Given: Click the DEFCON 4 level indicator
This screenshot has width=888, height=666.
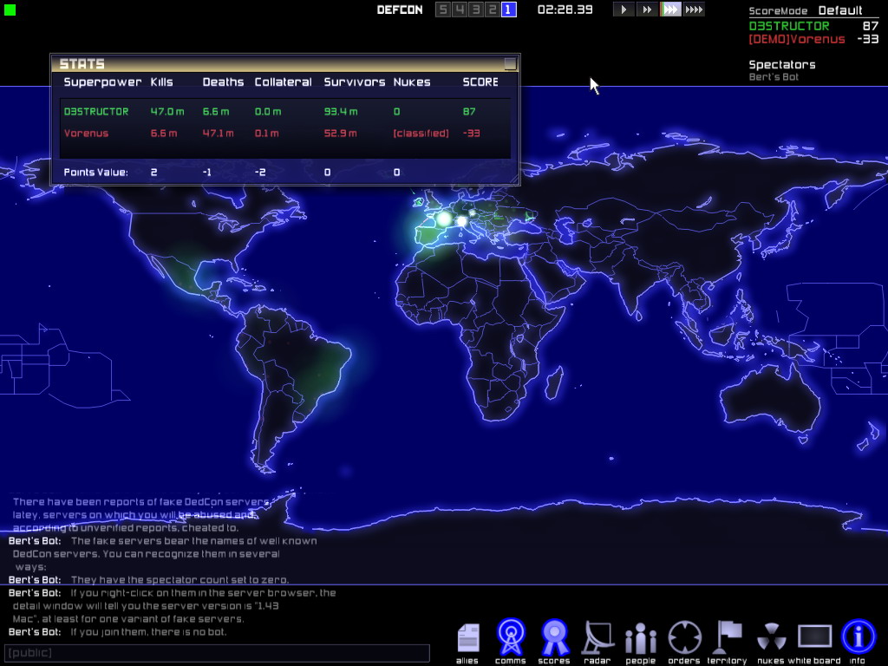Looking at the screenshot, I should [x=460, y=10].
